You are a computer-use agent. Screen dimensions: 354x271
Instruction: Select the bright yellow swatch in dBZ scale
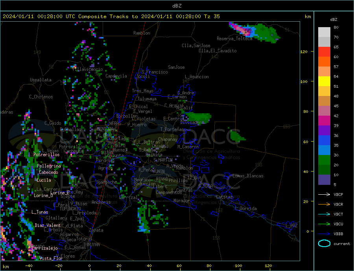tap(324, 81)
